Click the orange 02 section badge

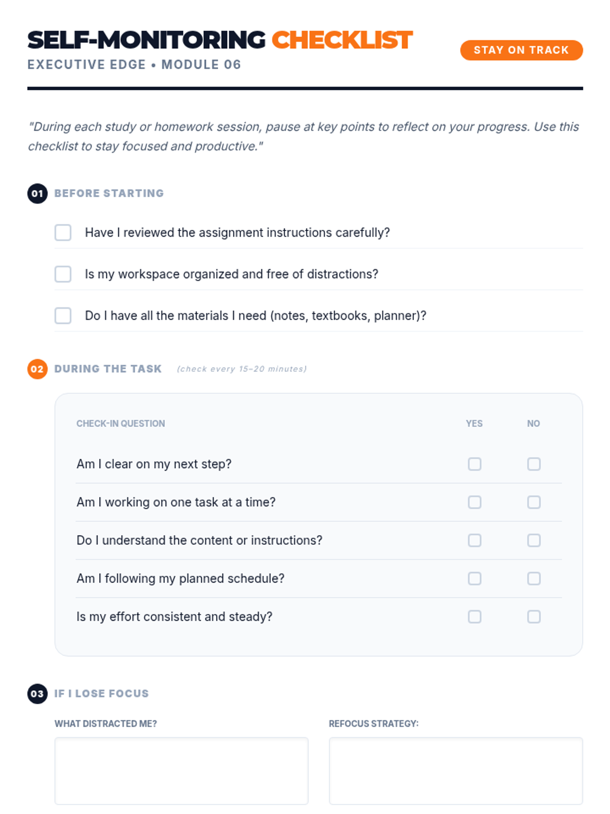(37, 369)
